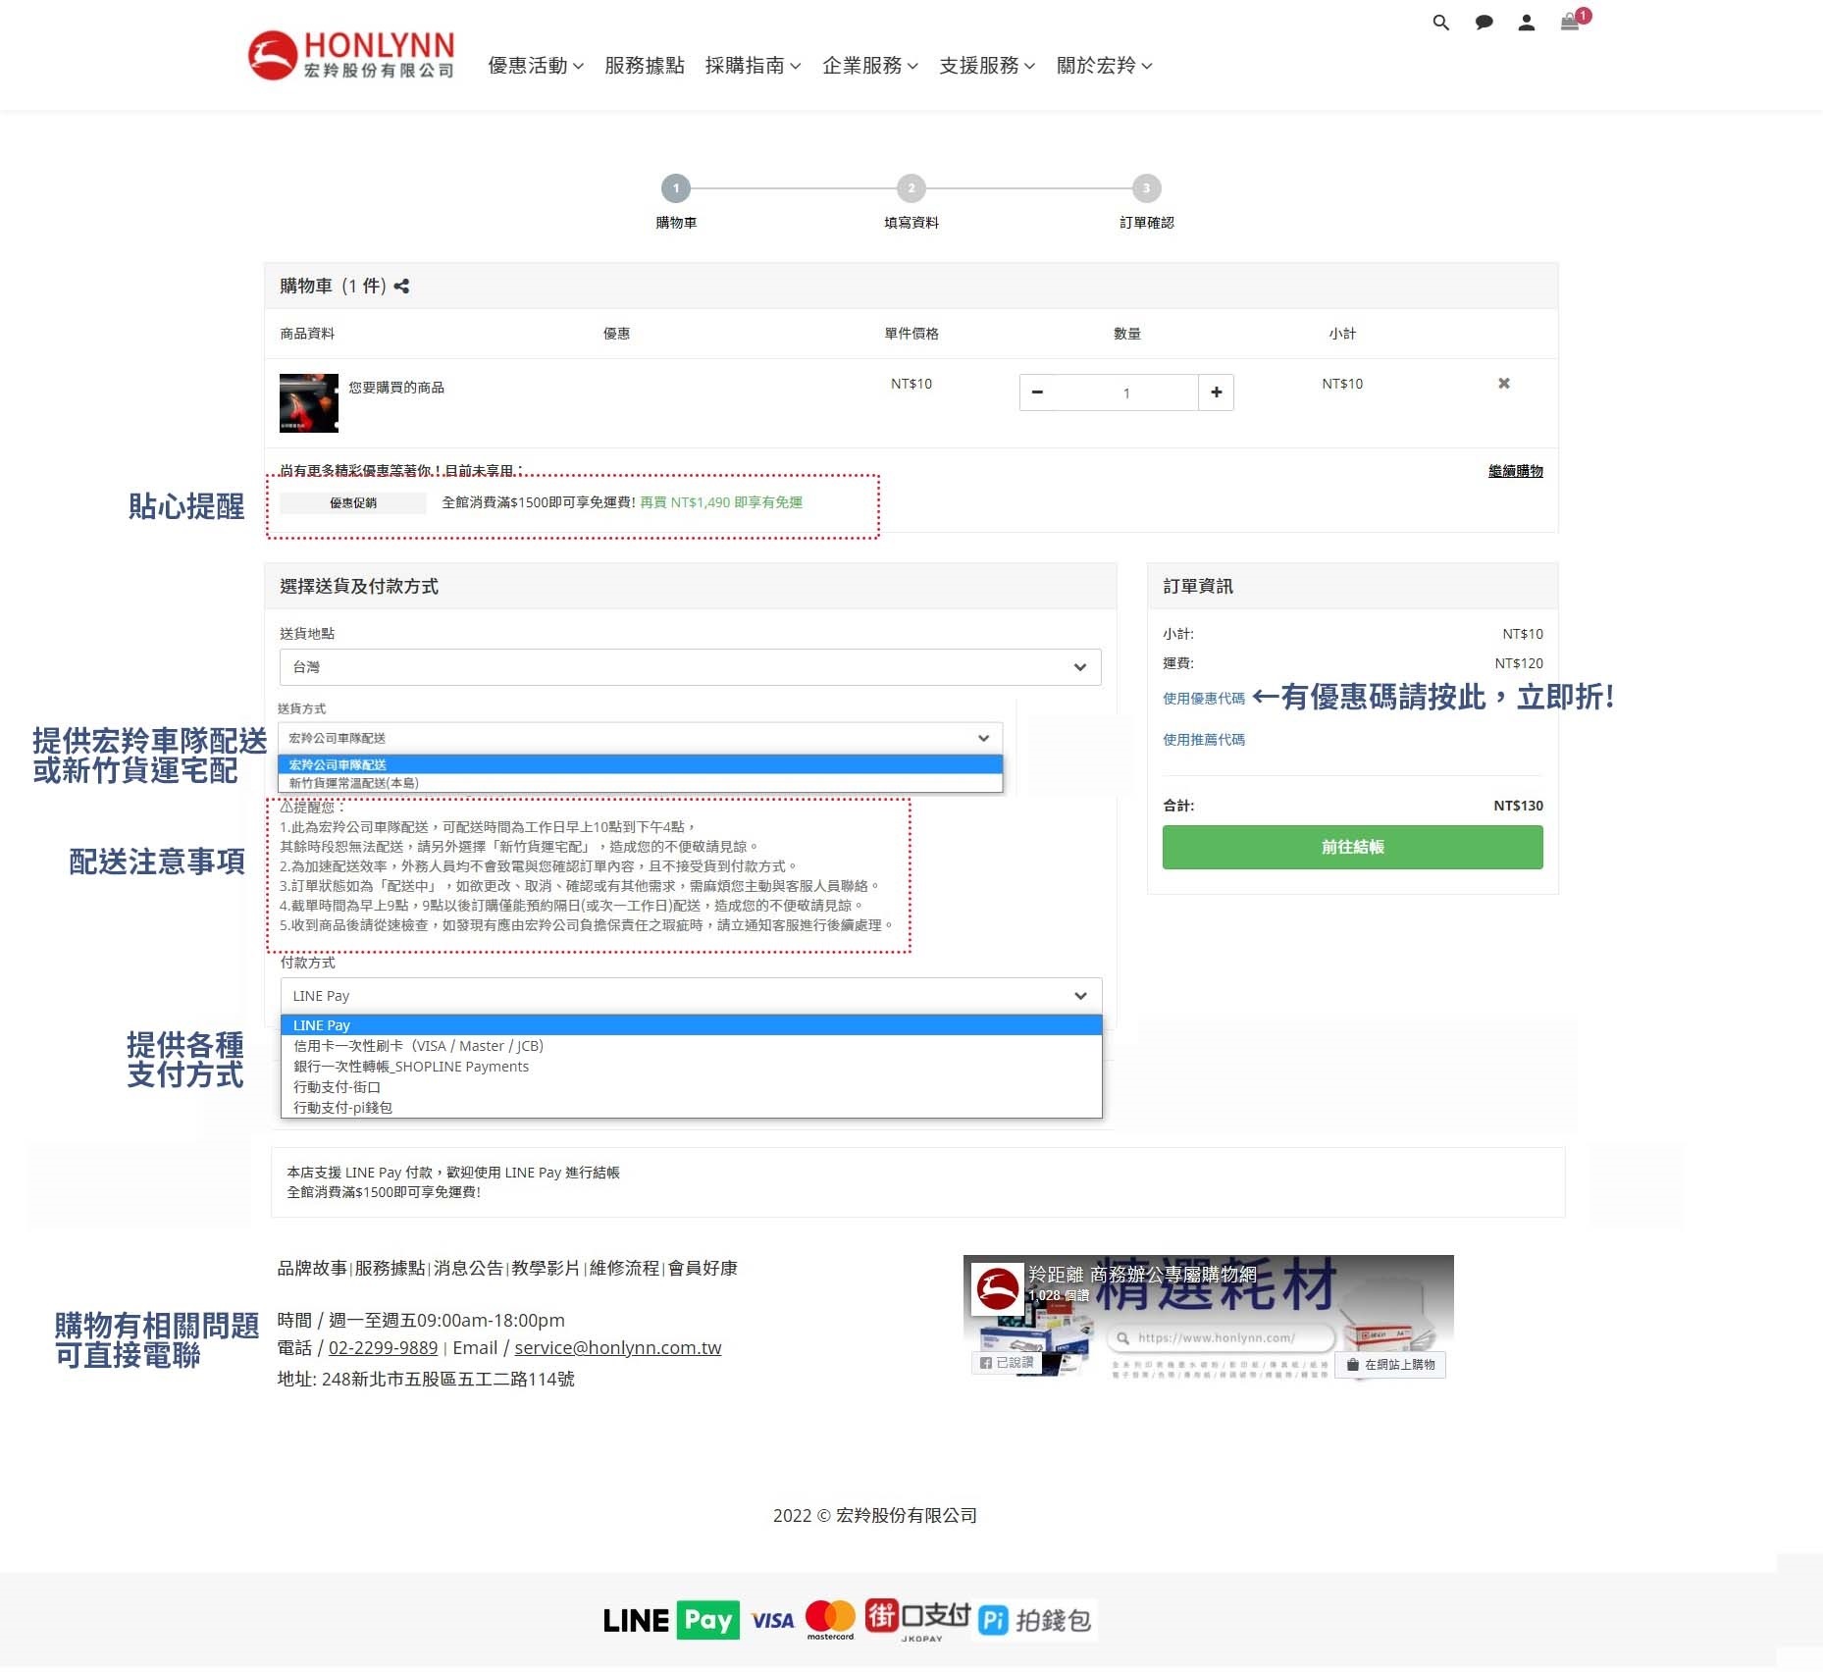This screenshot has width=1823, height=1672.
Task: Expand the 支援服務 menu
Action: [x=987, y=66]
